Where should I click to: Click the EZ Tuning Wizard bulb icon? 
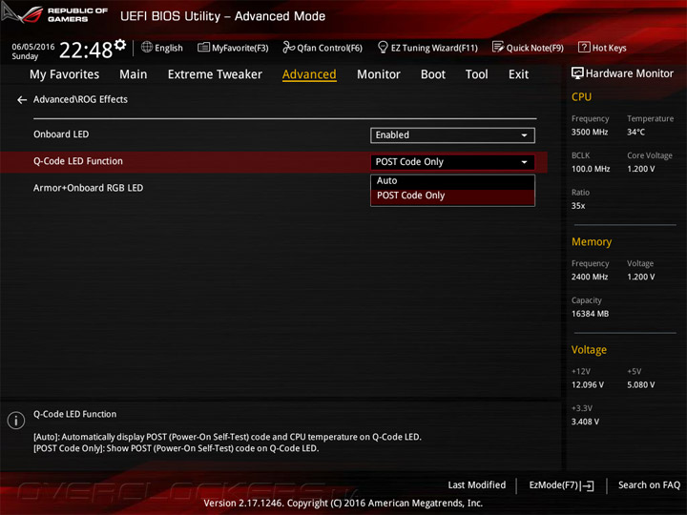point(383,47)
